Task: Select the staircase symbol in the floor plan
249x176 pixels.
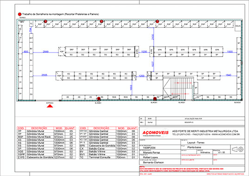Action: coord(178,88)
